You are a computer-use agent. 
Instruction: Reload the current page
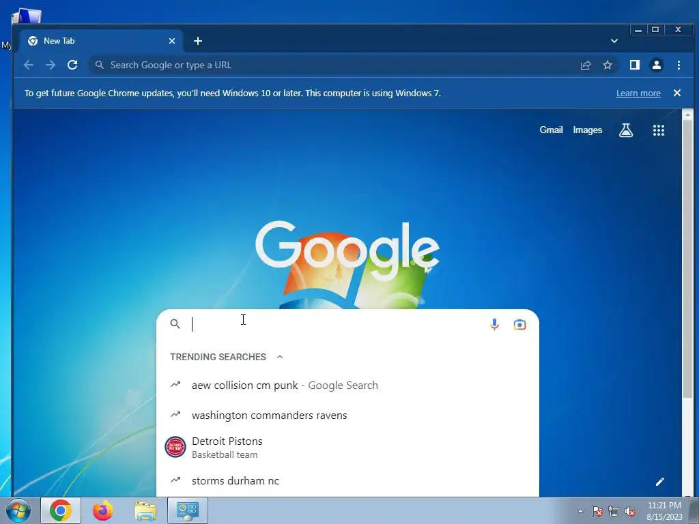coord(72,65)
